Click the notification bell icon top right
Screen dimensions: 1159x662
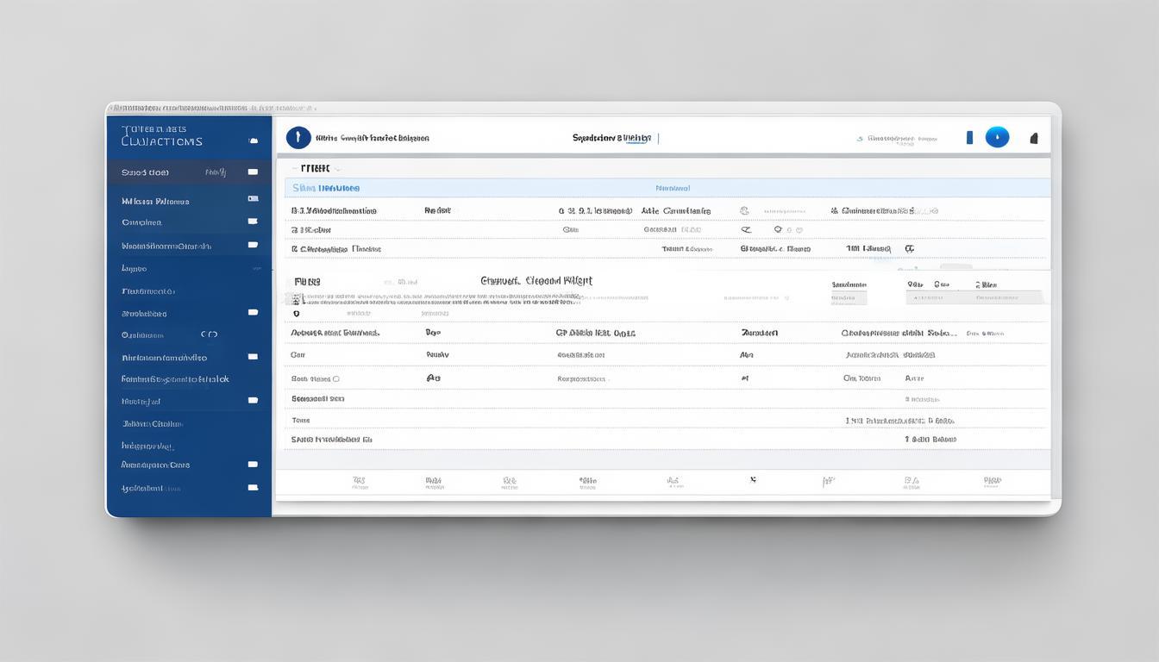[x=1034, y=136]
